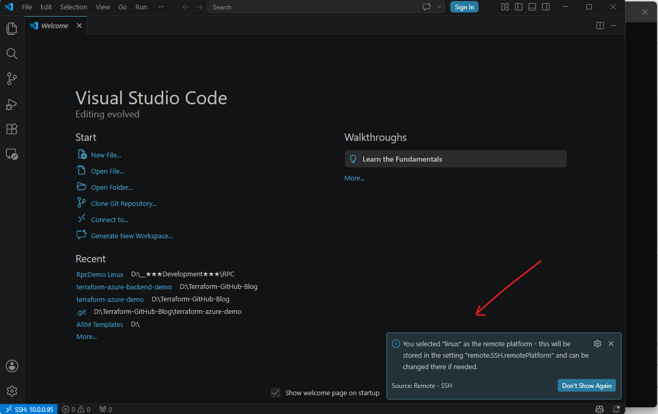Open the File menu
The height and width of the screenshot is (414, 658).
pos(27,7)
